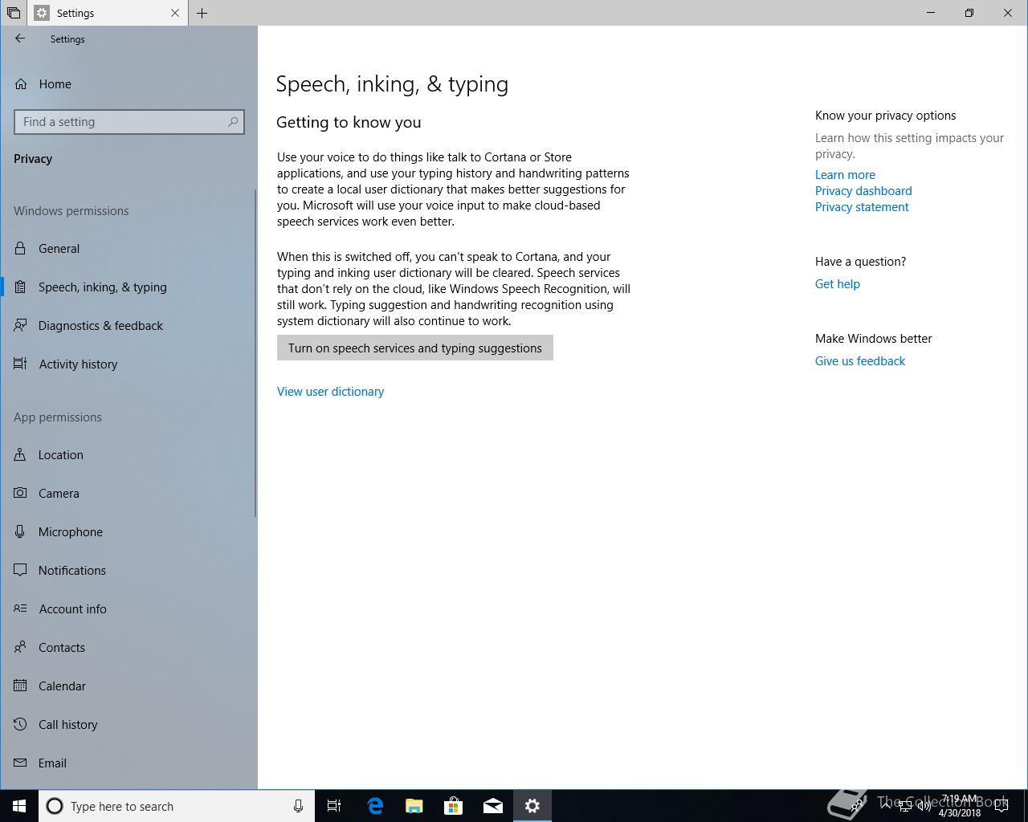The image size is (1028, 822).
Task: Open File Explorer from the taskbar
Action: [x=414, y=806]
